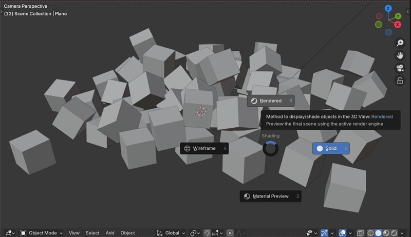Toggle the show gizmo button
Viewport: 411px width, 237px height.
click(324, 233)
